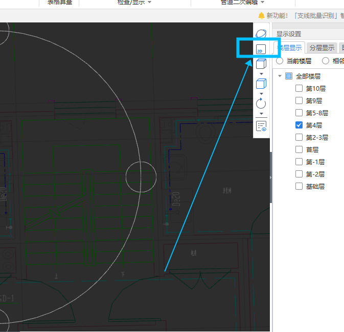Select the 当前楼层 radio button
The height and width of the screenshot is (332, 344).
(x=280, y=61)
